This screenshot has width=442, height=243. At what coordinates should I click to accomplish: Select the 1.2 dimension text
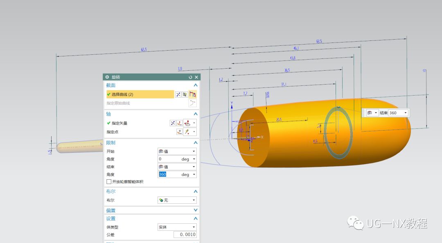(221, 80)
